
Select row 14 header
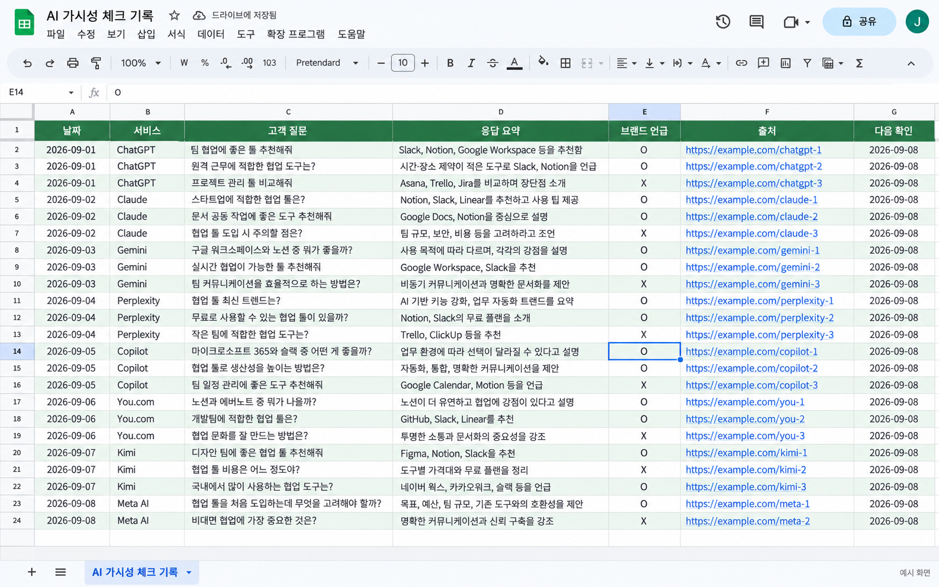17,351
